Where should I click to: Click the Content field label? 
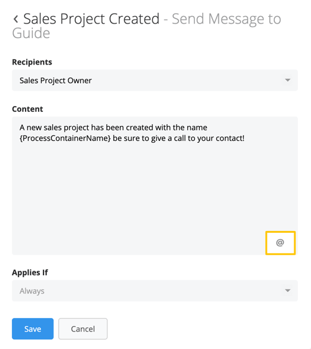[27, 109]
